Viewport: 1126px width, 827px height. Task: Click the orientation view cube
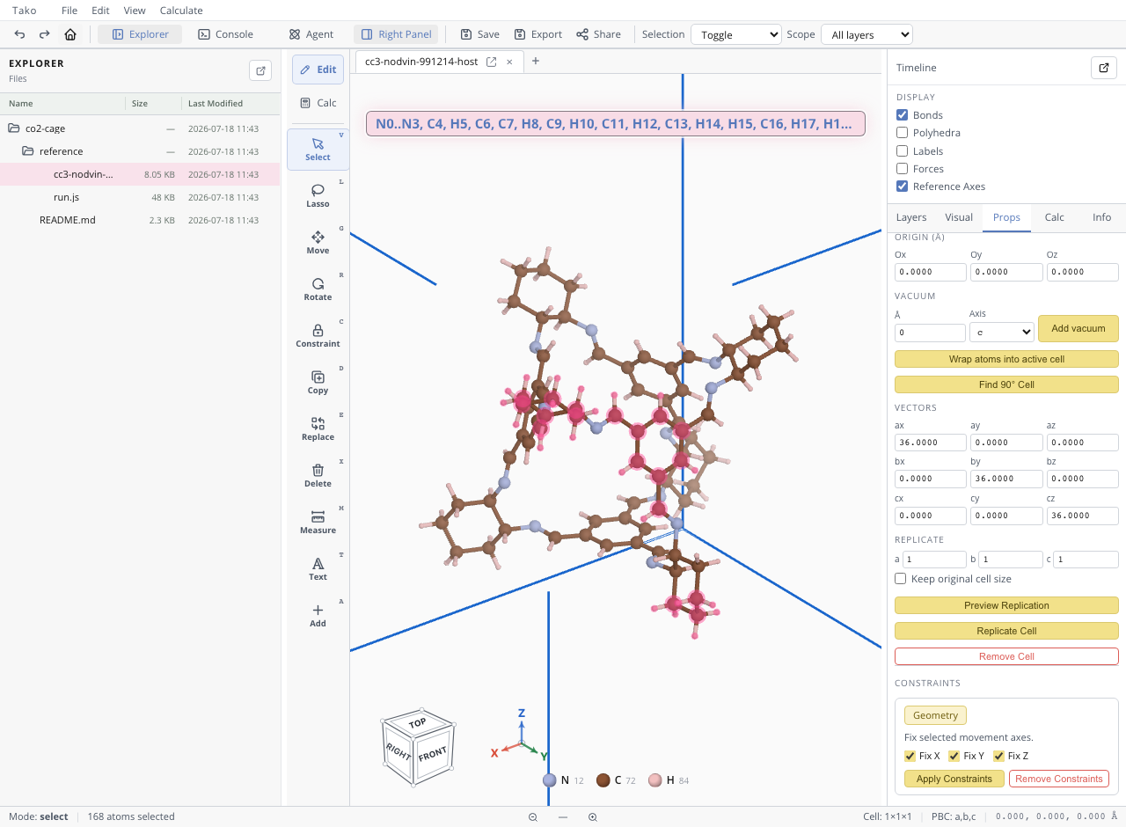pyautogui.click(x=418, y=746)
